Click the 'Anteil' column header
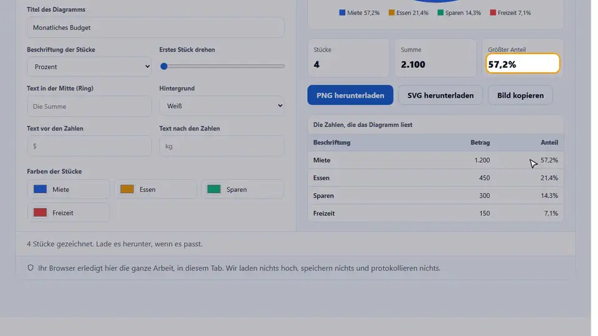598x336 pixels. click(x=549, y=142)
